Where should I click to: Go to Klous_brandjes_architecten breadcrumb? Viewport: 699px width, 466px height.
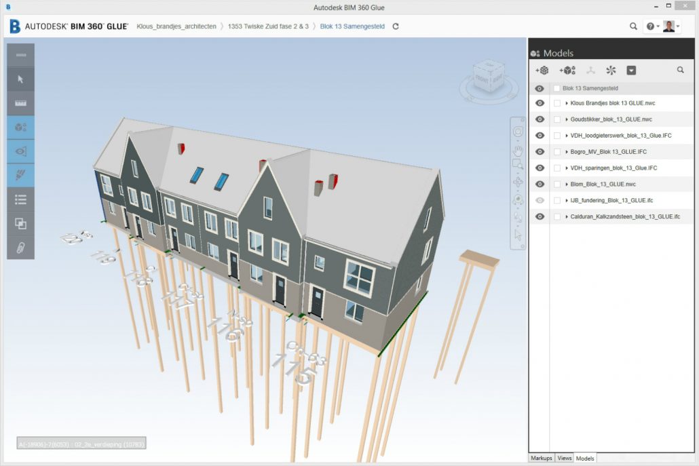tap(176, 26)
